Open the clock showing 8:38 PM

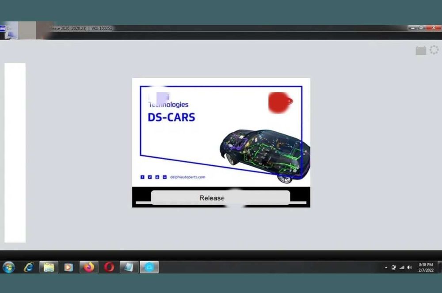pos(426,267)
